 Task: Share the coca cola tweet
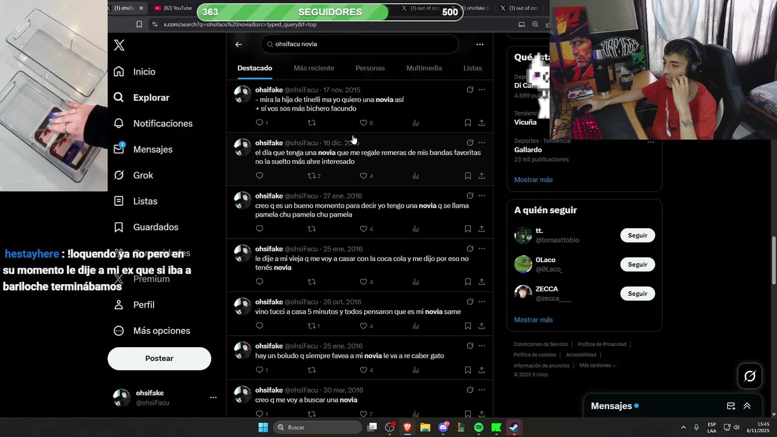pyautogui.click(x=481, y=282)
